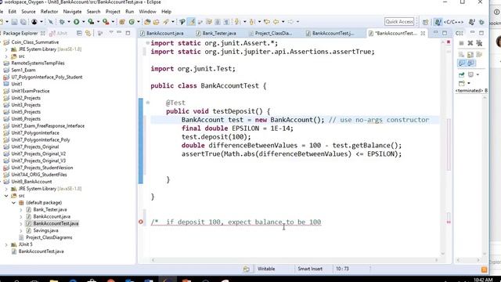Open the Navigate menu
Image resolution: width=501 pixels, height=282 pixels.
coord(72,12)
